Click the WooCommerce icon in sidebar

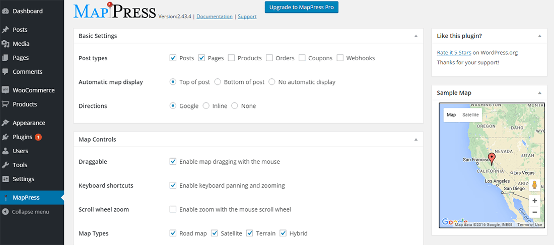click(6, 90)
